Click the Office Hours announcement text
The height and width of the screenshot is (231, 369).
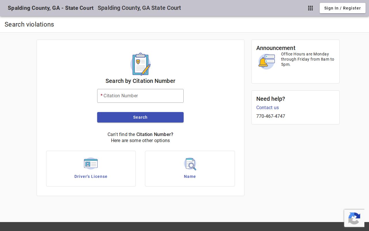tap(308, 59)
